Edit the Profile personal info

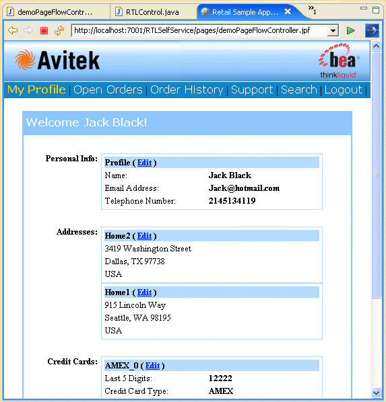[144, 163]
